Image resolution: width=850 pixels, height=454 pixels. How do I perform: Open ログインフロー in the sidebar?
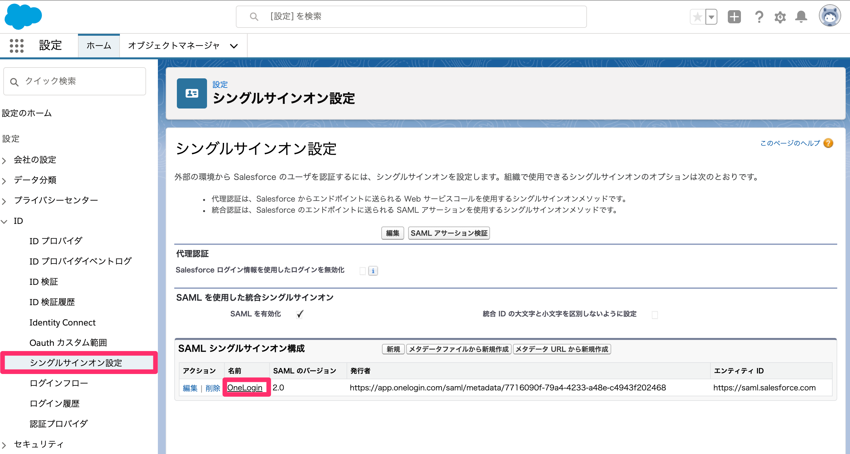tap(59, 383)
